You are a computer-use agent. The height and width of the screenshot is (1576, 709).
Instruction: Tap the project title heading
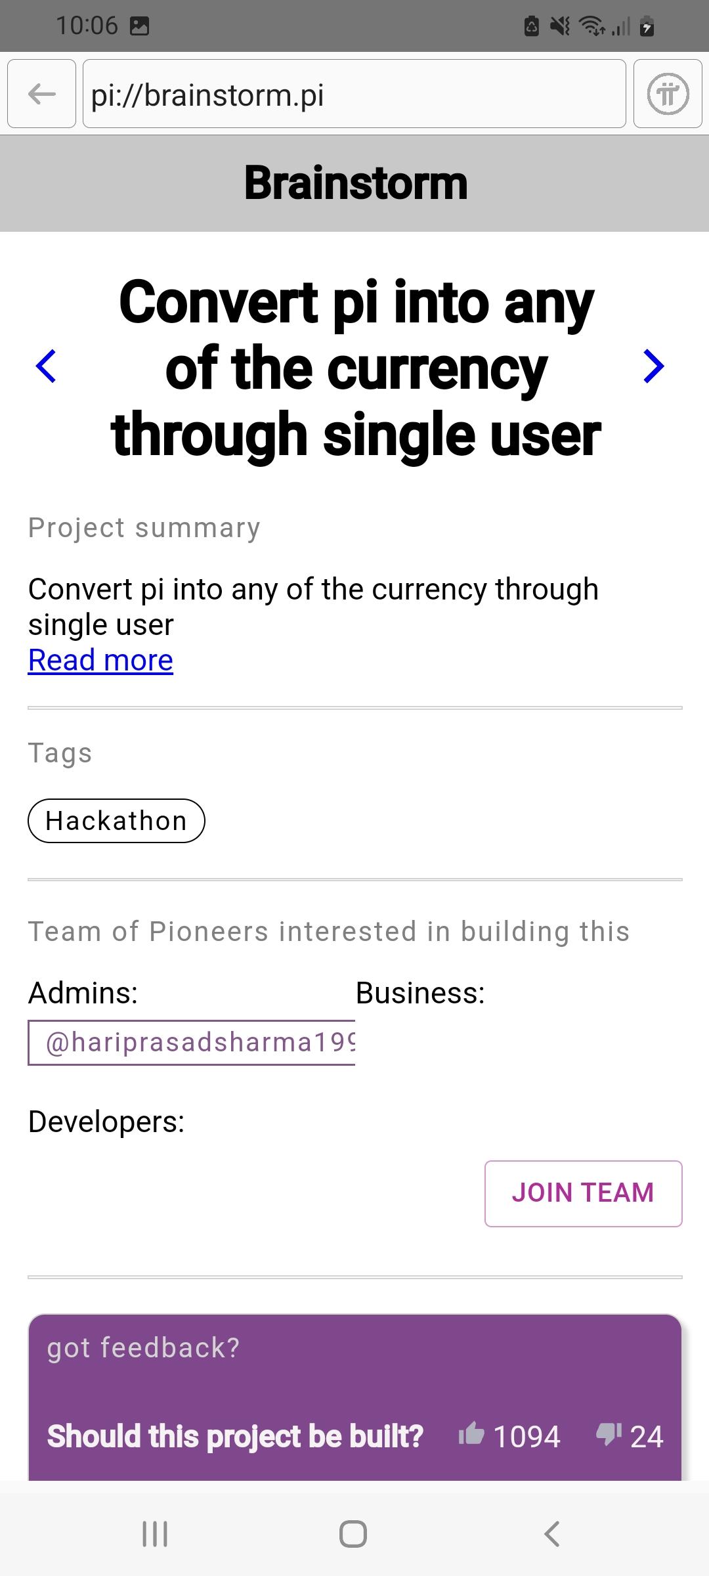pos(355,367)
